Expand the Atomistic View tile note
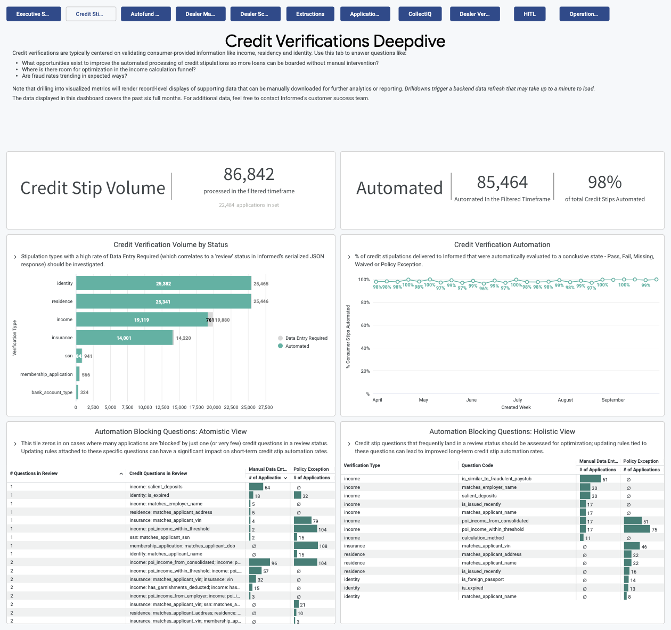Viewport: 671px width, 630px height. (x=14, y=443)
